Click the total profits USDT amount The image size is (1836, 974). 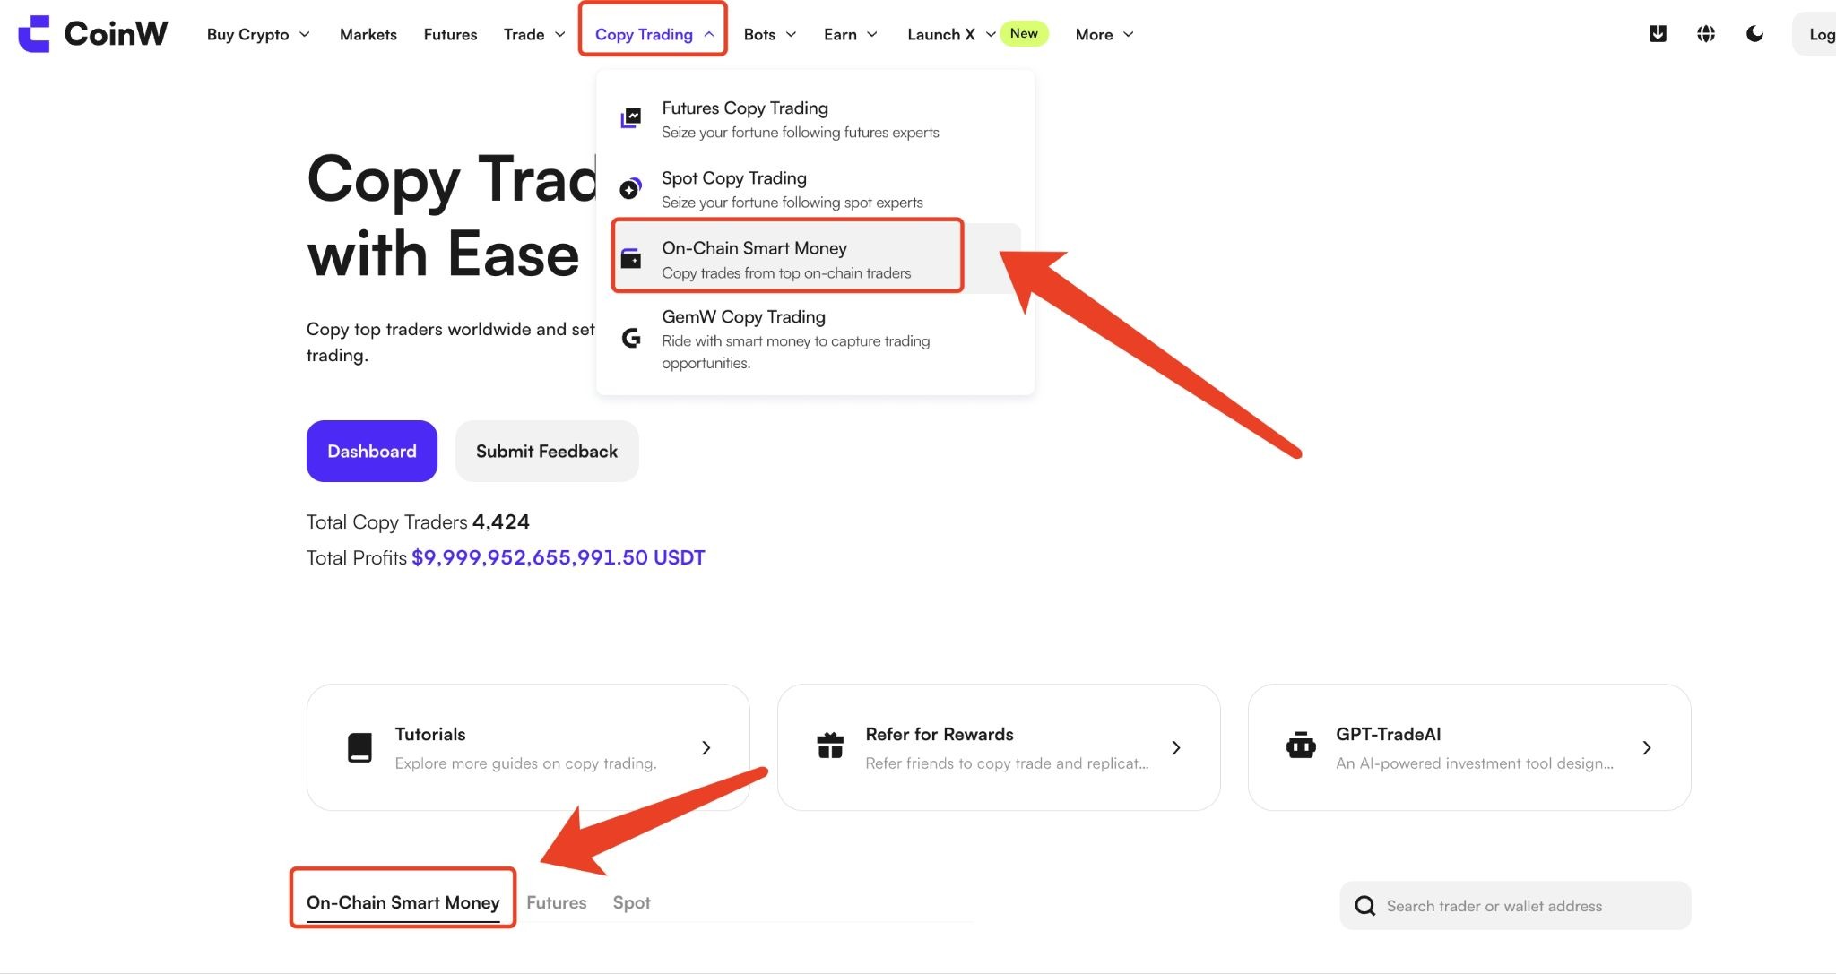tap(559, 557)
